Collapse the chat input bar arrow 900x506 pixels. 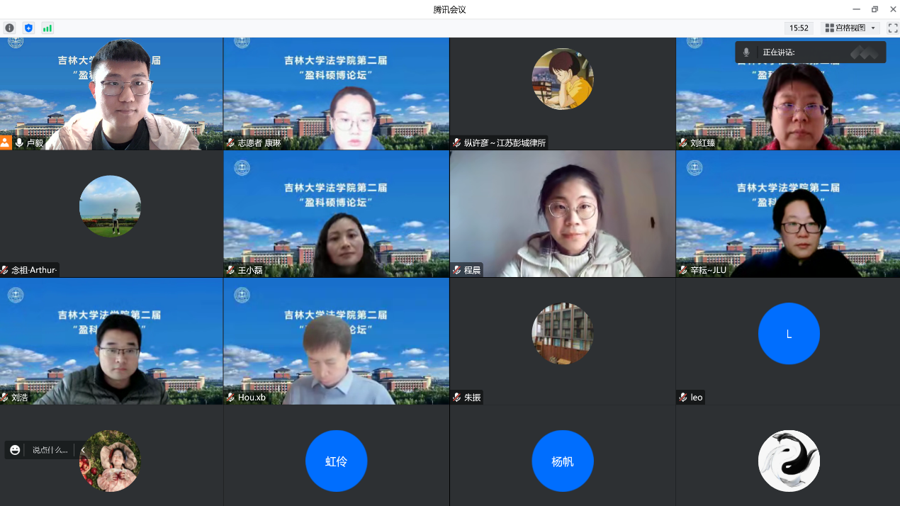[83, 450]
